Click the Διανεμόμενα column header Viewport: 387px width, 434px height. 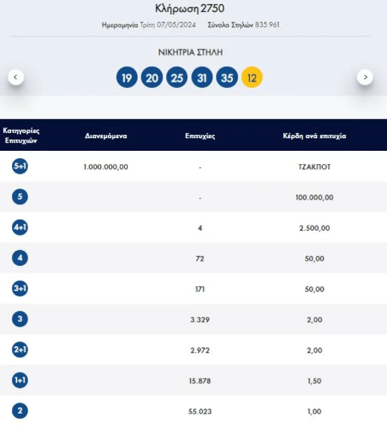tap(106, 136)
